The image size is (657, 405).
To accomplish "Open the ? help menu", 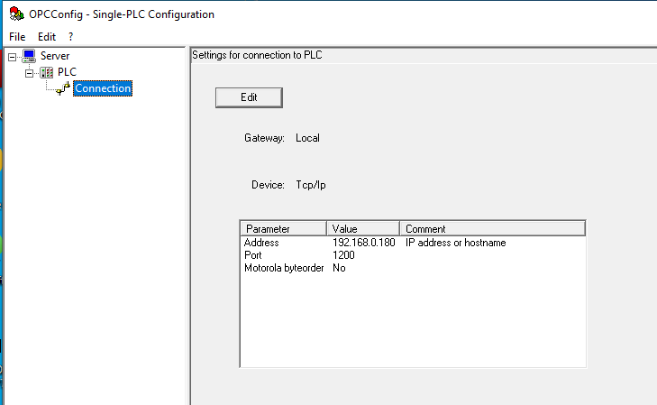I will coord(71,37).
